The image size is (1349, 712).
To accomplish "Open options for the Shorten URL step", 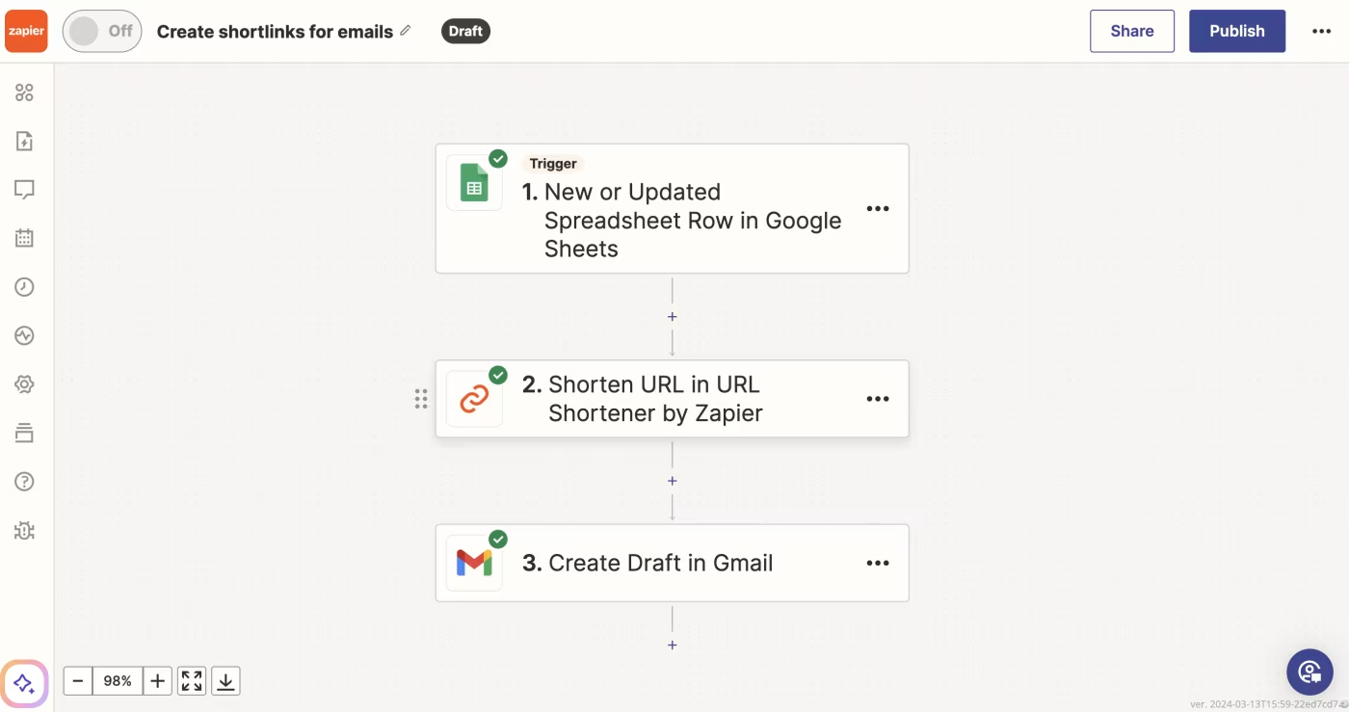I will click(878, 398).
